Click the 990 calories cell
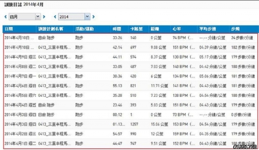 133,134
